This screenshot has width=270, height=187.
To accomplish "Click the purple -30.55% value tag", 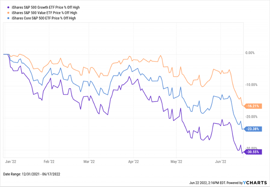I will point(253,152).
